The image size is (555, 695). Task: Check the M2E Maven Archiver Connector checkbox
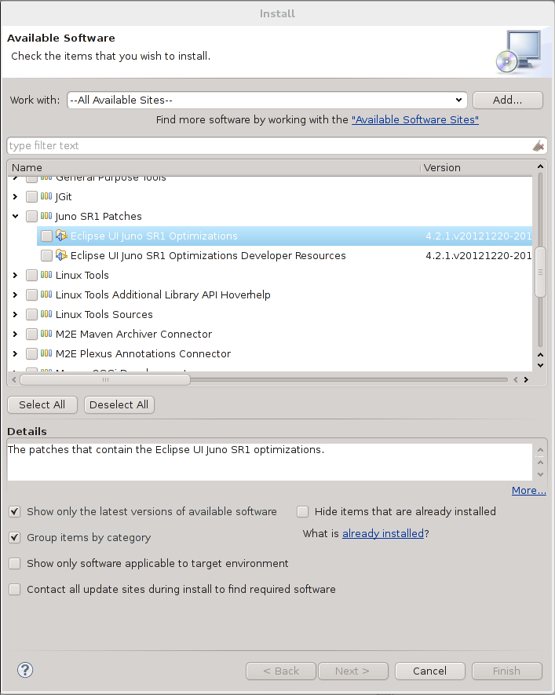(31, 335)
